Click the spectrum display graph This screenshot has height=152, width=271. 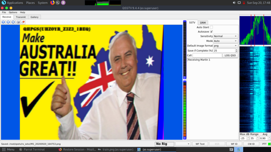(255, 30)
